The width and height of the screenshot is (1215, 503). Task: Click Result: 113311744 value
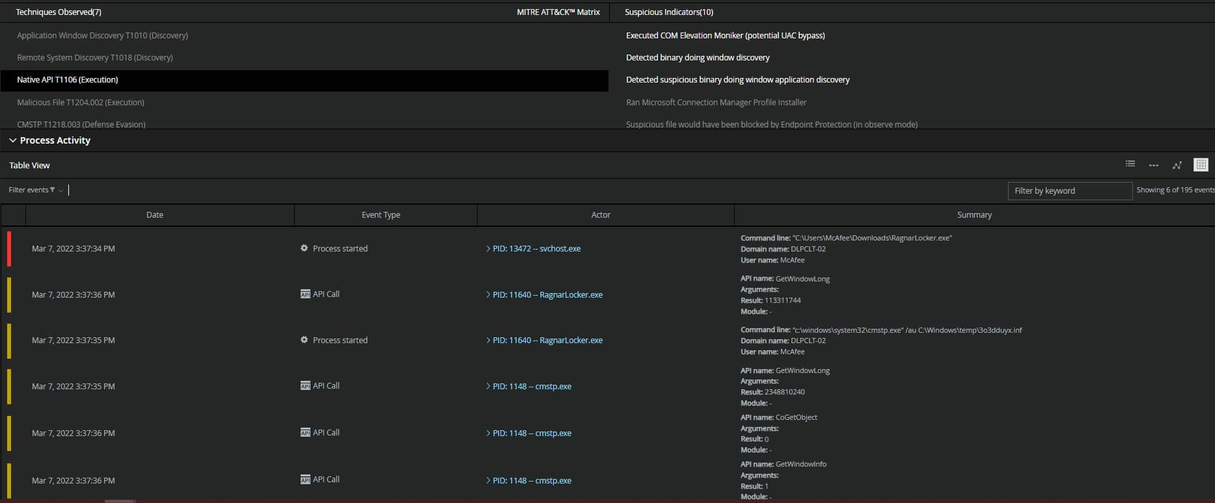771,300
